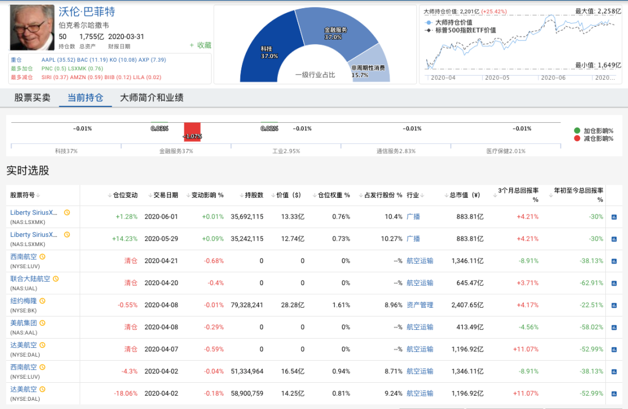Click clock icon beside 达美航空 2020-04-07

42,345
